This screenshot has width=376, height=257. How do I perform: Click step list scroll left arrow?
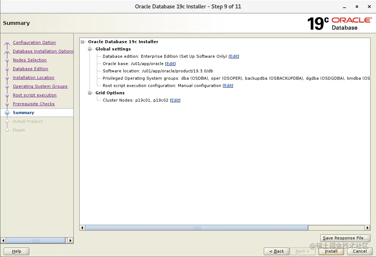coord(3,241)
